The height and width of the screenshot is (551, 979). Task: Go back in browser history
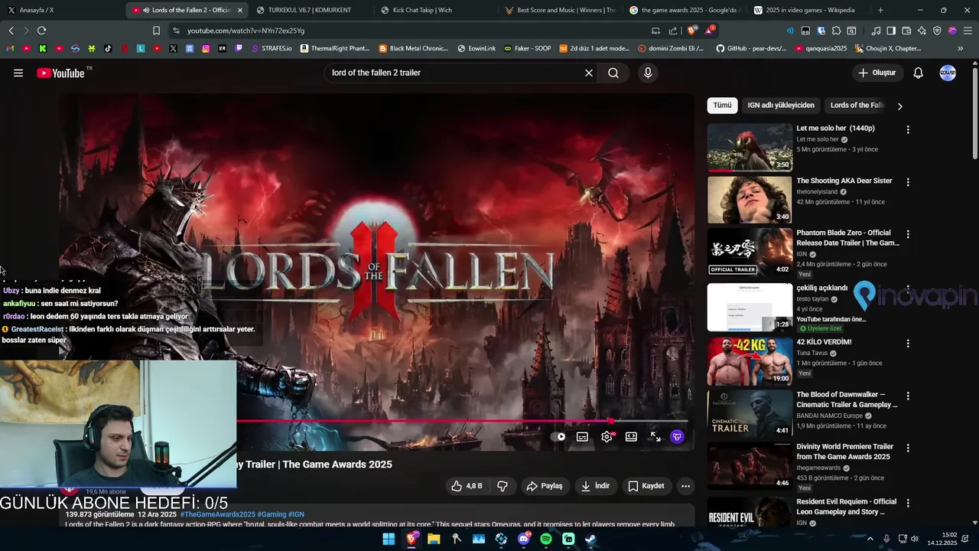pyautogui.click(x=11, y=31)
